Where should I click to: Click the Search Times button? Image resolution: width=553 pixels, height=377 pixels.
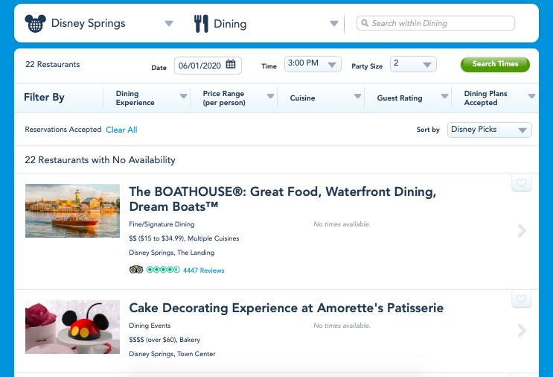(x=495, y=64)
